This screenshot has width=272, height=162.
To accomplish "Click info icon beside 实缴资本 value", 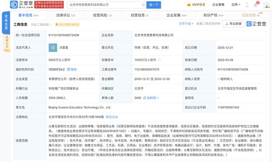I will pos(159,60).
